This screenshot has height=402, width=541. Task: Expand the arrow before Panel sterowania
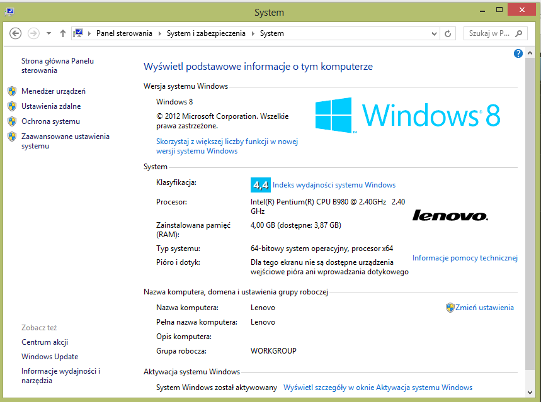pyautogui.click(x=89, y=33)
